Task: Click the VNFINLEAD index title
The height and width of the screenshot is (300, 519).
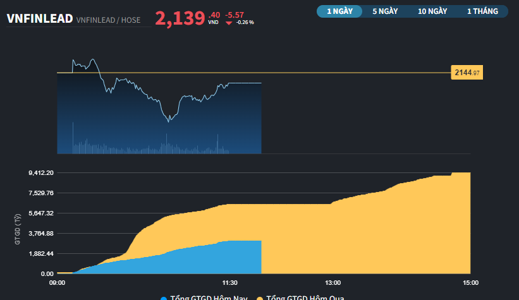Action: 39,20
